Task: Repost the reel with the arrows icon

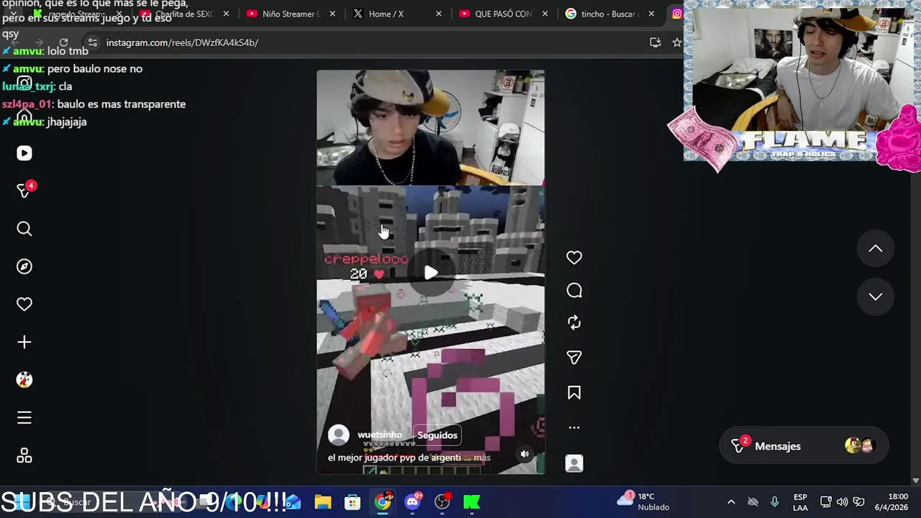Action: pyautogui.click(x=574, y=323)
